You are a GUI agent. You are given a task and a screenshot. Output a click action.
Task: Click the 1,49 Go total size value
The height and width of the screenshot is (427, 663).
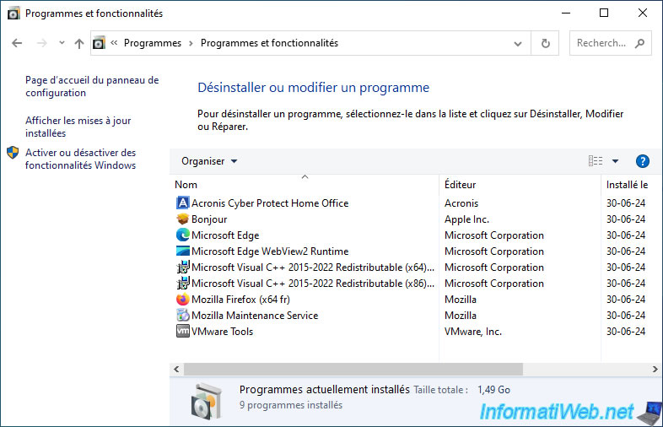[493, 390]
